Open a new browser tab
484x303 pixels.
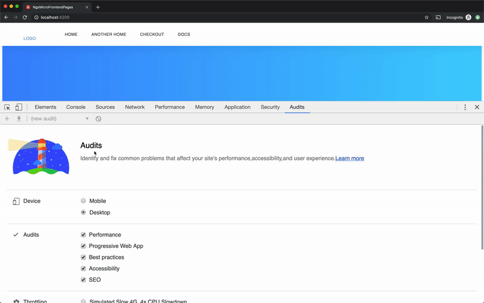coord(98,7)
